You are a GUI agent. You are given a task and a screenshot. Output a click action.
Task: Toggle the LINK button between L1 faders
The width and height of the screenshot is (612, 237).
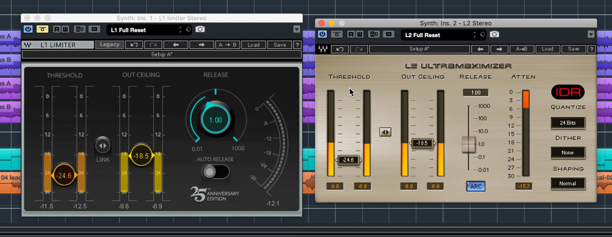point(103,145)
